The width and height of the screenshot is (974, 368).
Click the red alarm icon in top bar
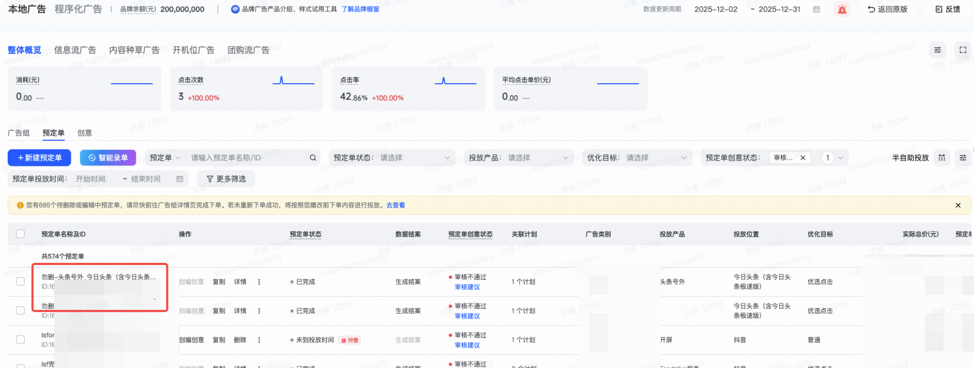[842, 9]
